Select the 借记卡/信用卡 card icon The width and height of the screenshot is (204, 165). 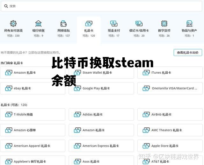139,24
